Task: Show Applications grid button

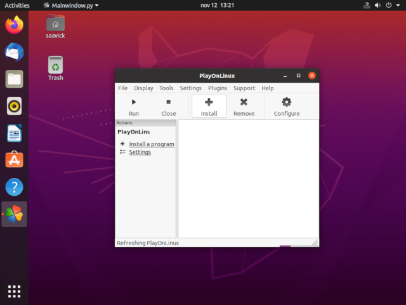Action: (x=14, y=292)
